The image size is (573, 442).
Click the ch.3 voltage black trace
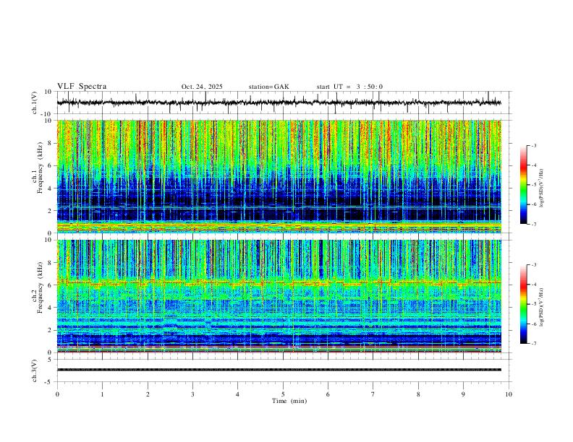tap(279, 370)
